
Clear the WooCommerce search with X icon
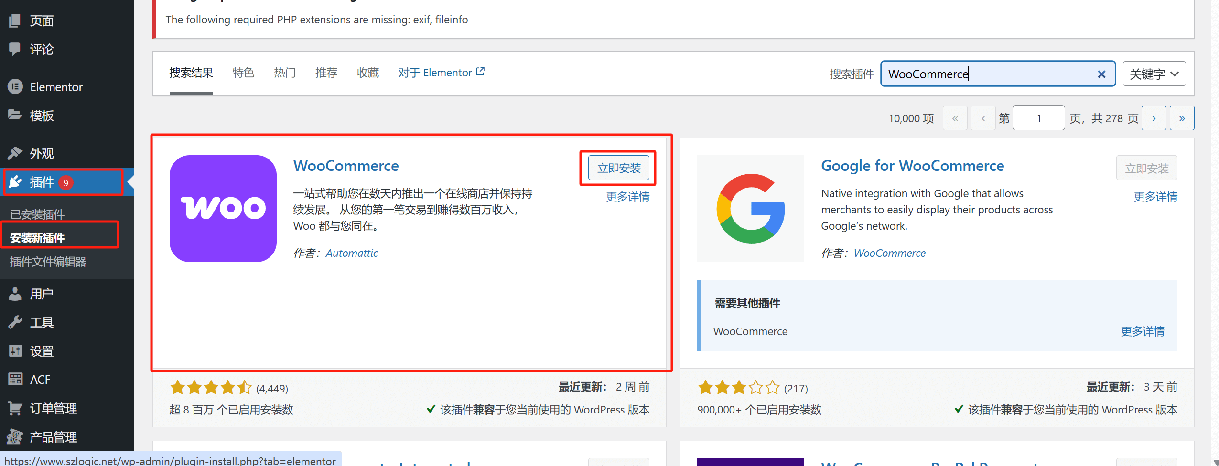[1101, 74]
